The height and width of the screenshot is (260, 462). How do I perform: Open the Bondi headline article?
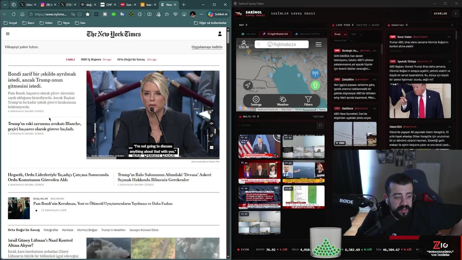(x=42, y=80)
